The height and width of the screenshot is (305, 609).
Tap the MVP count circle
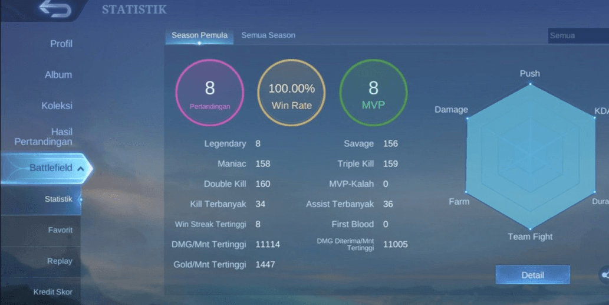tap(373, 93)
